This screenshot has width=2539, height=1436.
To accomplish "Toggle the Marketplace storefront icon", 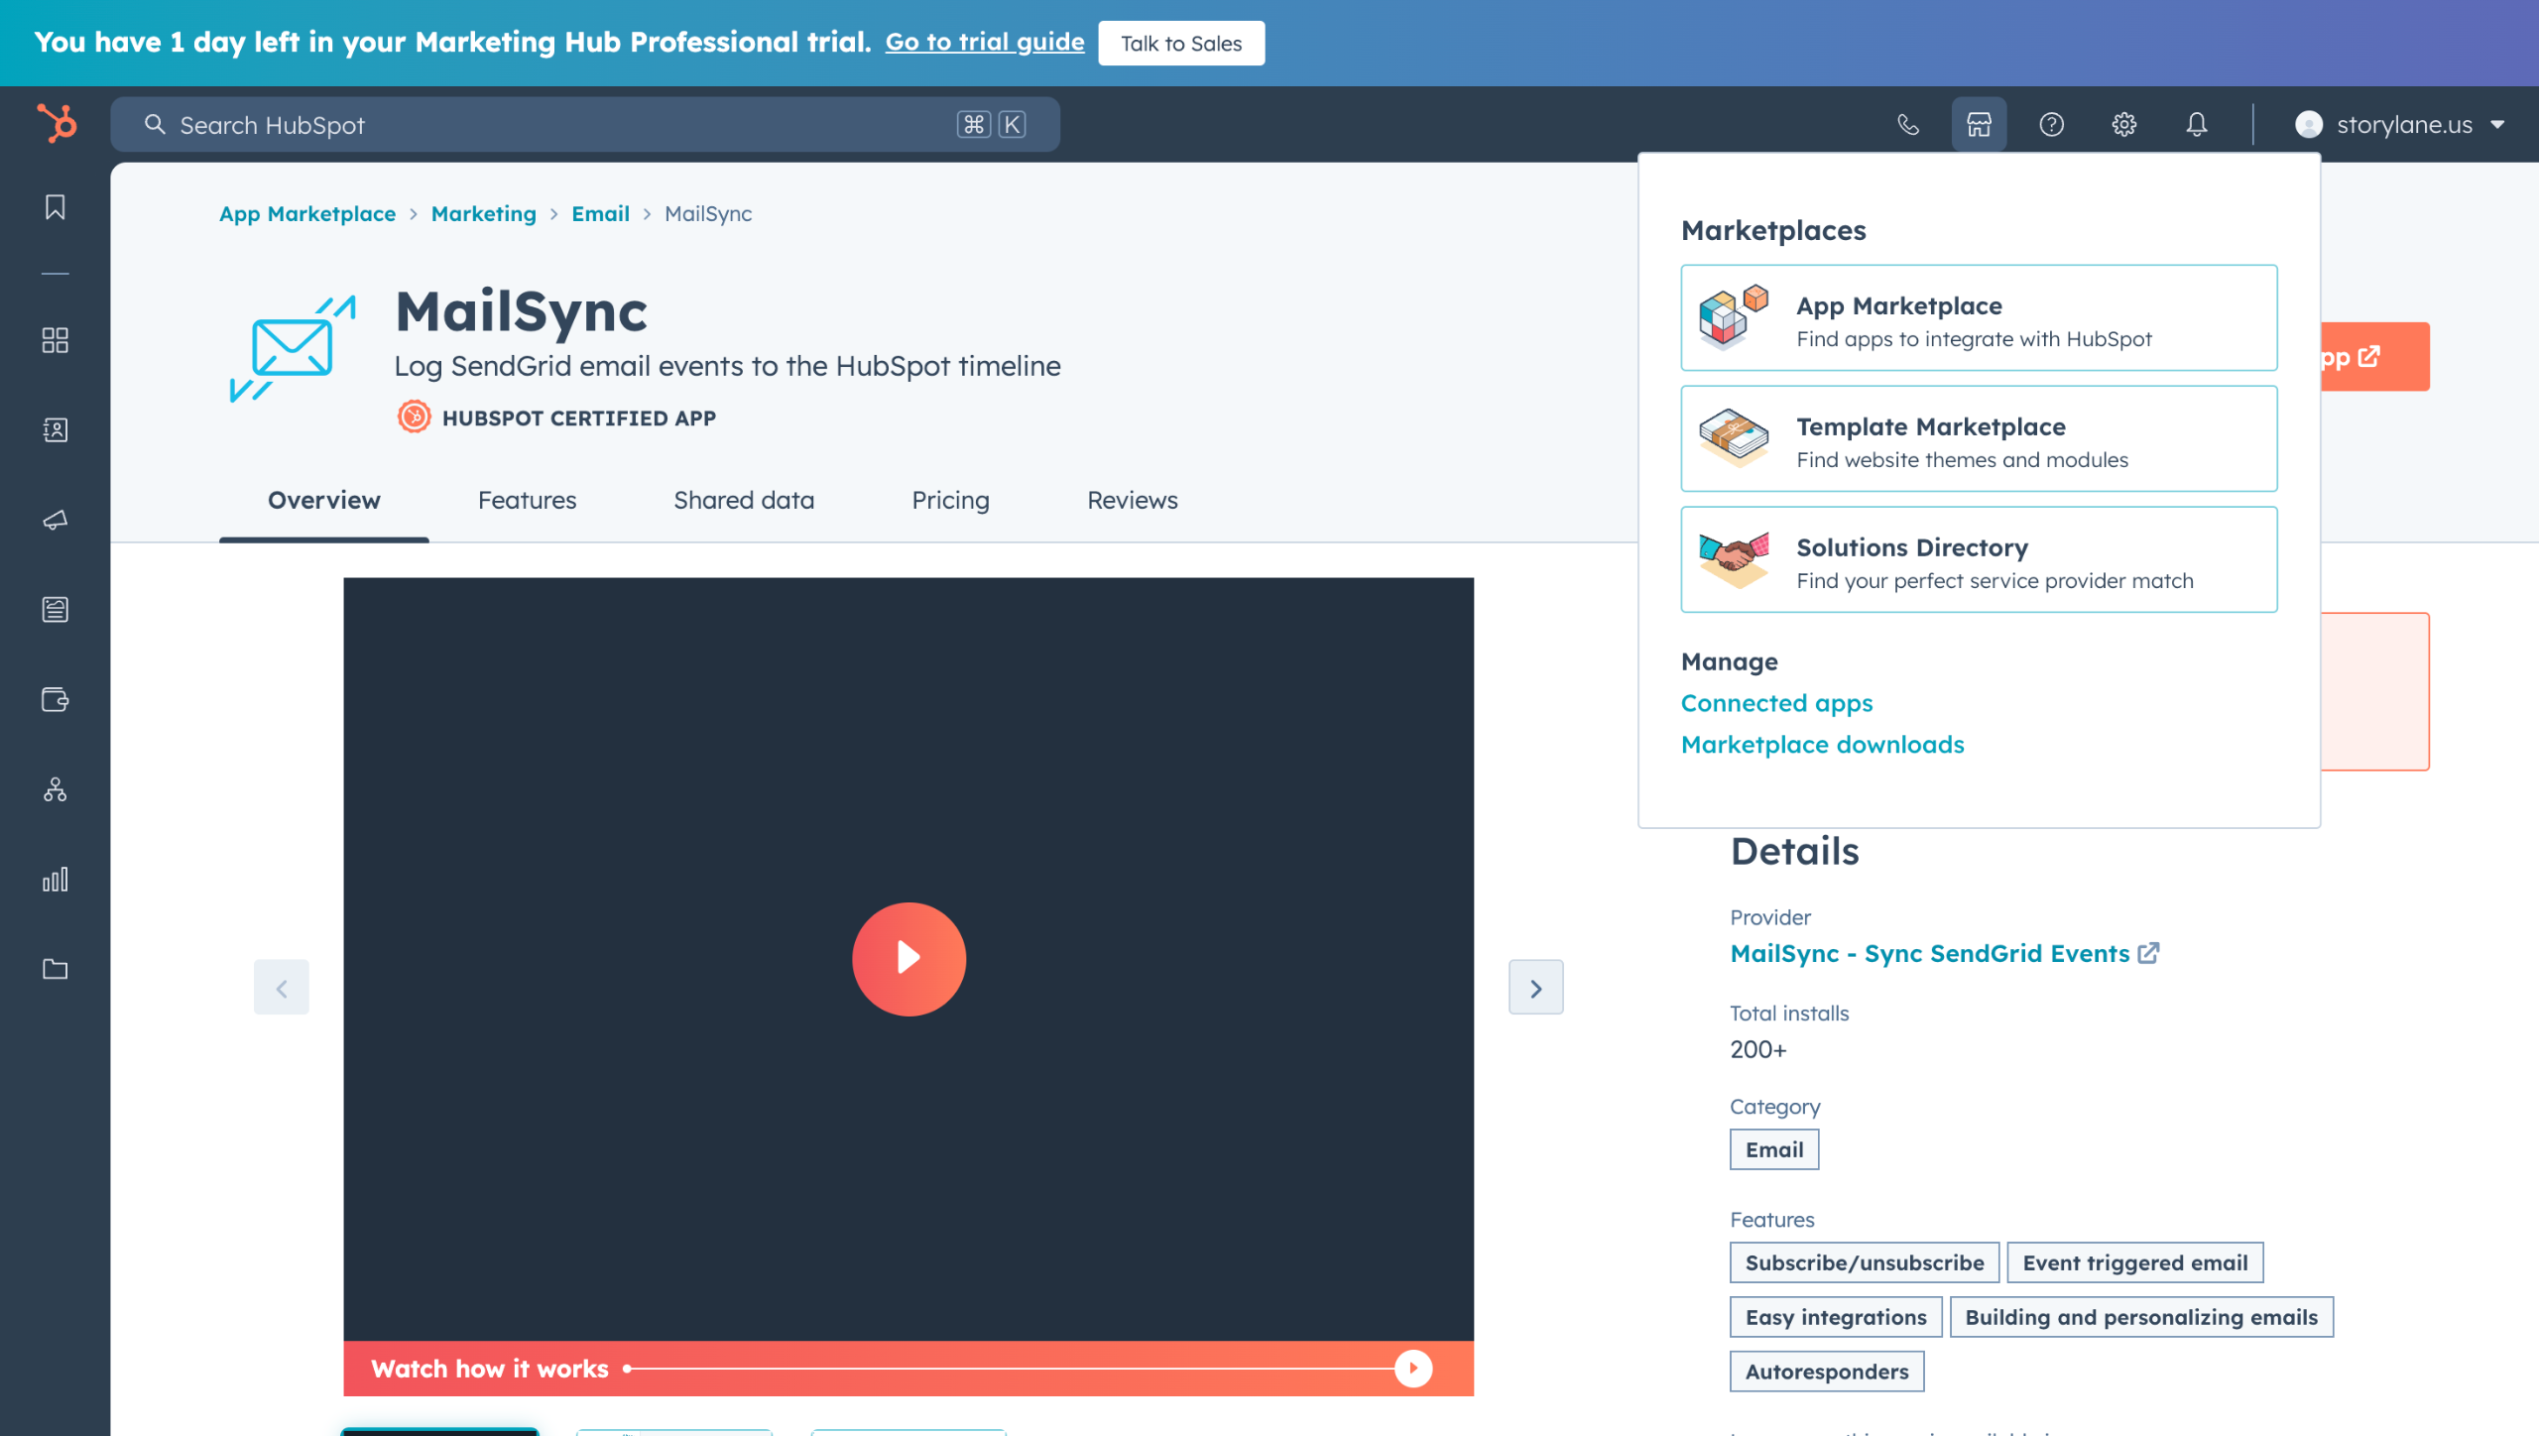I will click(x=1979, y=124).
